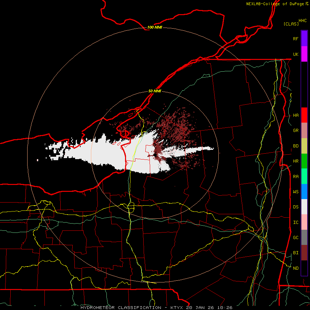
Task: Click the RF legend label
Action: [296, 39]
